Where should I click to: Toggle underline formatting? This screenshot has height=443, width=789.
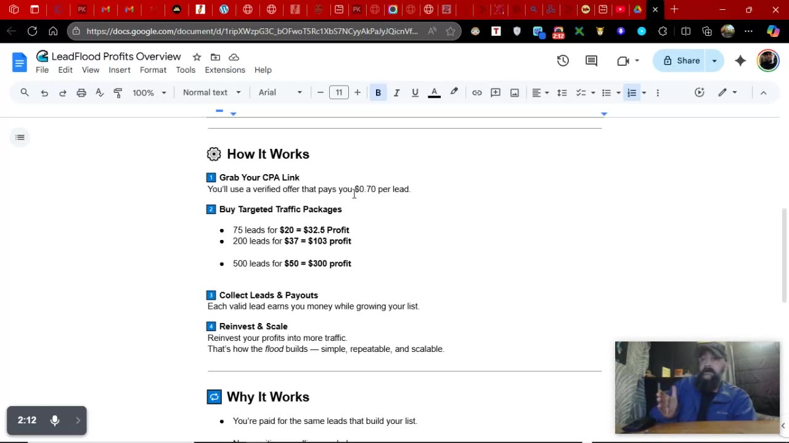click(415, 93)
